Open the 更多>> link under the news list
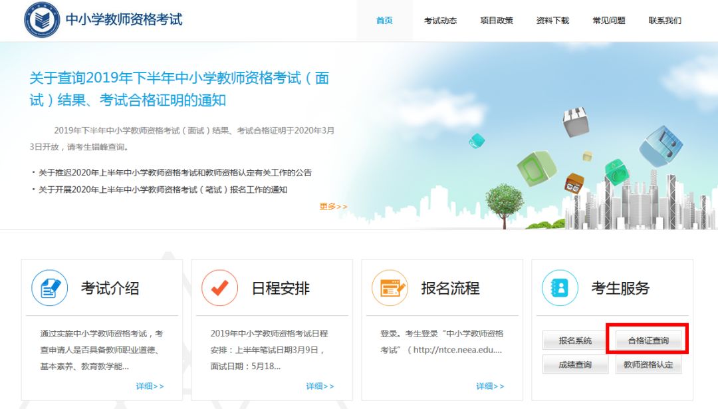Screen dimensions: 718x409 click(333, 207)
